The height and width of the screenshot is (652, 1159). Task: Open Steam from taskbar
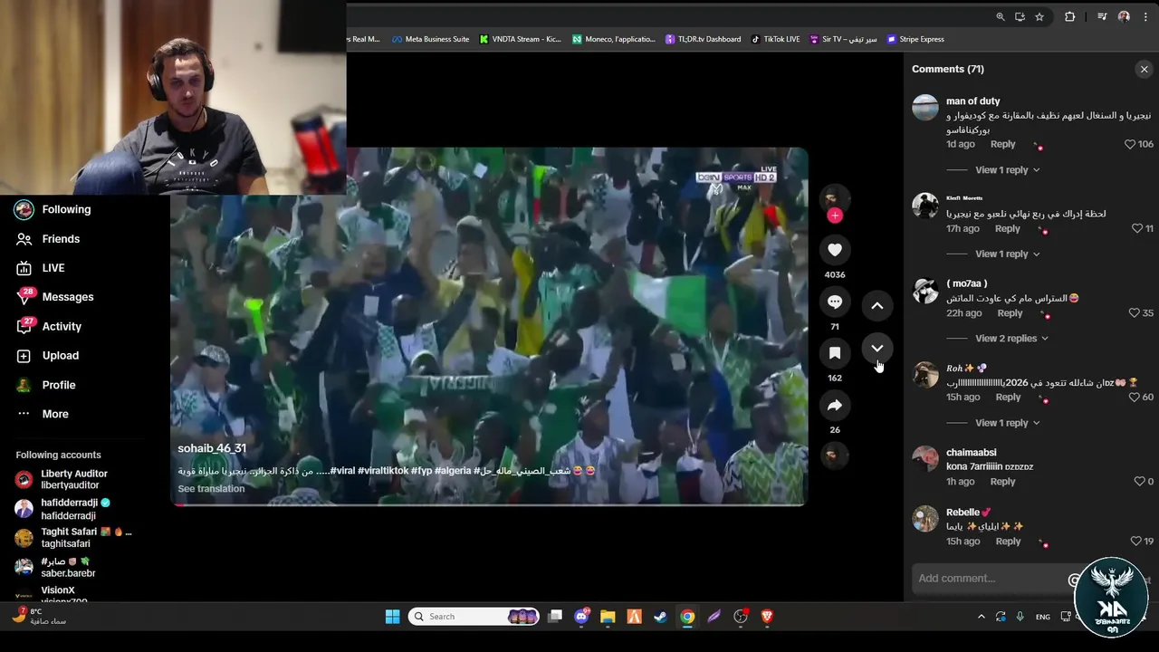click(661, 617)
